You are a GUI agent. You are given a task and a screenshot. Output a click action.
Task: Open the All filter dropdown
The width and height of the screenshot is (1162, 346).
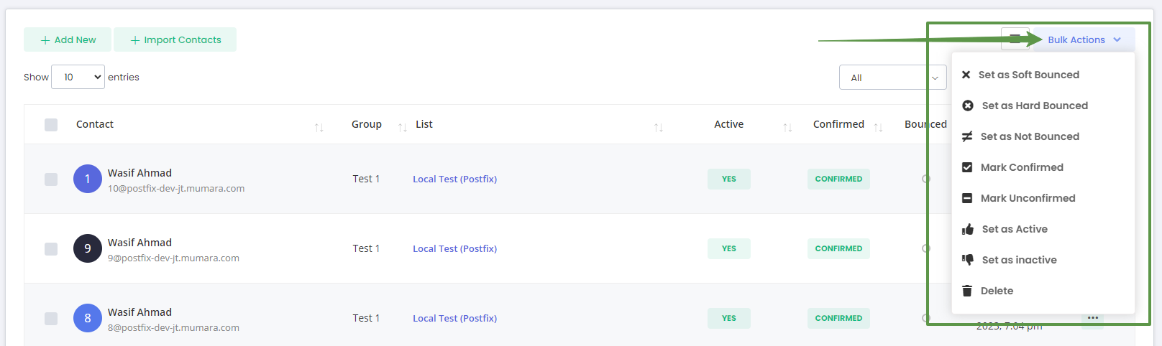tap(893, 78)
